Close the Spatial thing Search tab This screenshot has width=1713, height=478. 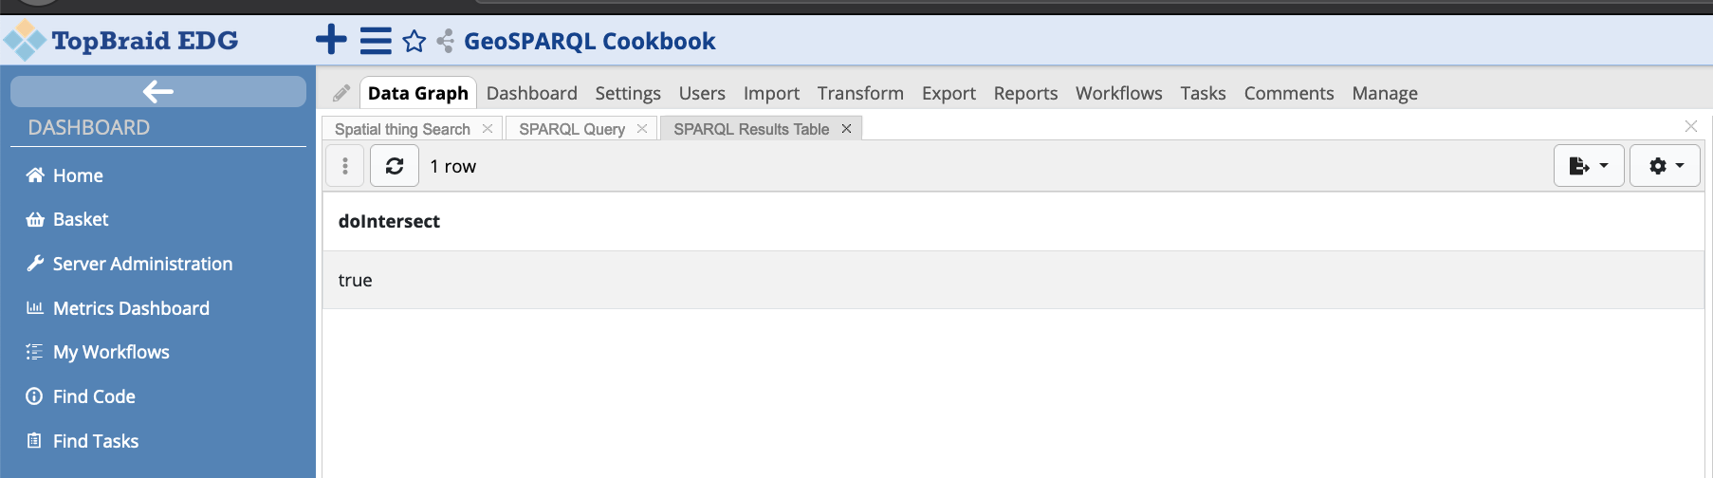pyautogui.click(x=488, y=128)
